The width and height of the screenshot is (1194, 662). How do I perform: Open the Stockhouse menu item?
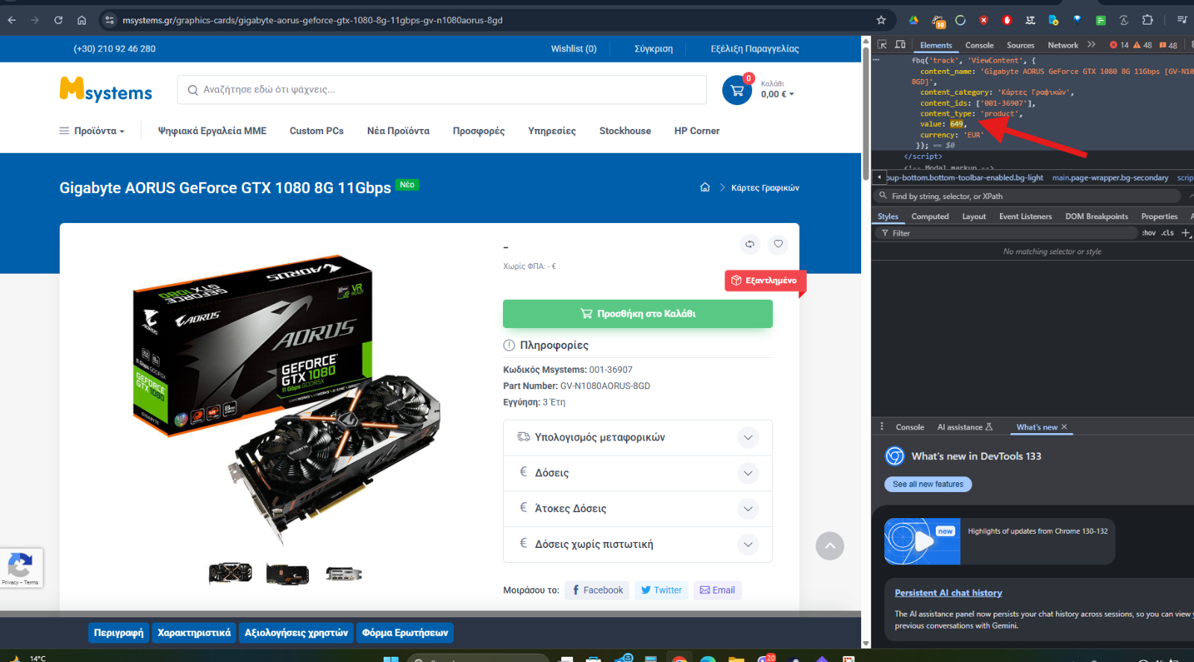coord(625,130)
